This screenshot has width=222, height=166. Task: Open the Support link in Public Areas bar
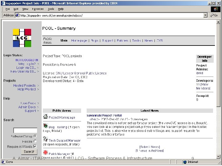click(108, 41)
